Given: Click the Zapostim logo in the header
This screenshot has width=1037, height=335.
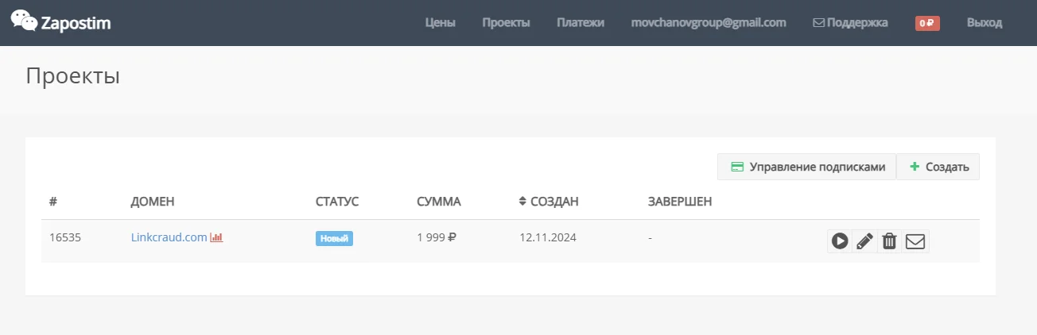Looking at the screenshot, I should (x=61, y=23).
